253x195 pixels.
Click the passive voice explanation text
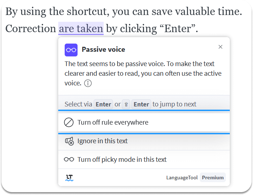[143, 74]
